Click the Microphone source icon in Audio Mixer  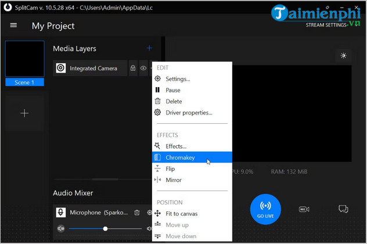click(61, 213)
